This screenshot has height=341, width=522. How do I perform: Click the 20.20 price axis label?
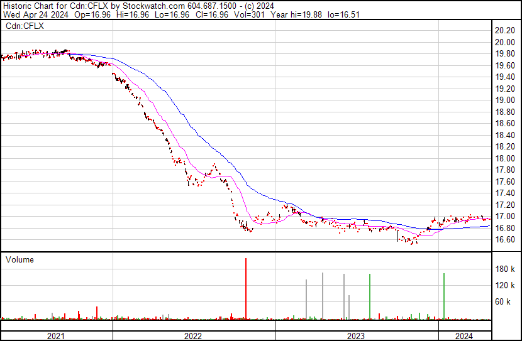[x=505, y=31]
